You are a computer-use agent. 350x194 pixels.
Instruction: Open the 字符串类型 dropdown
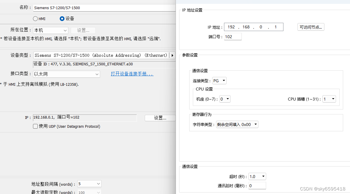(x=237, y=125)
